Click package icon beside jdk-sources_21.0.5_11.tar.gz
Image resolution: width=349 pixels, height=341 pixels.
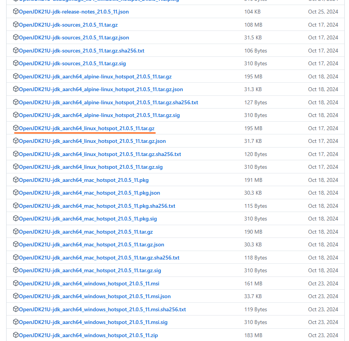pyautogui.click(x=15, y=24)
